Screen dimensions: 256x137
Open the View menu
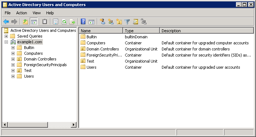click(36, 13)
